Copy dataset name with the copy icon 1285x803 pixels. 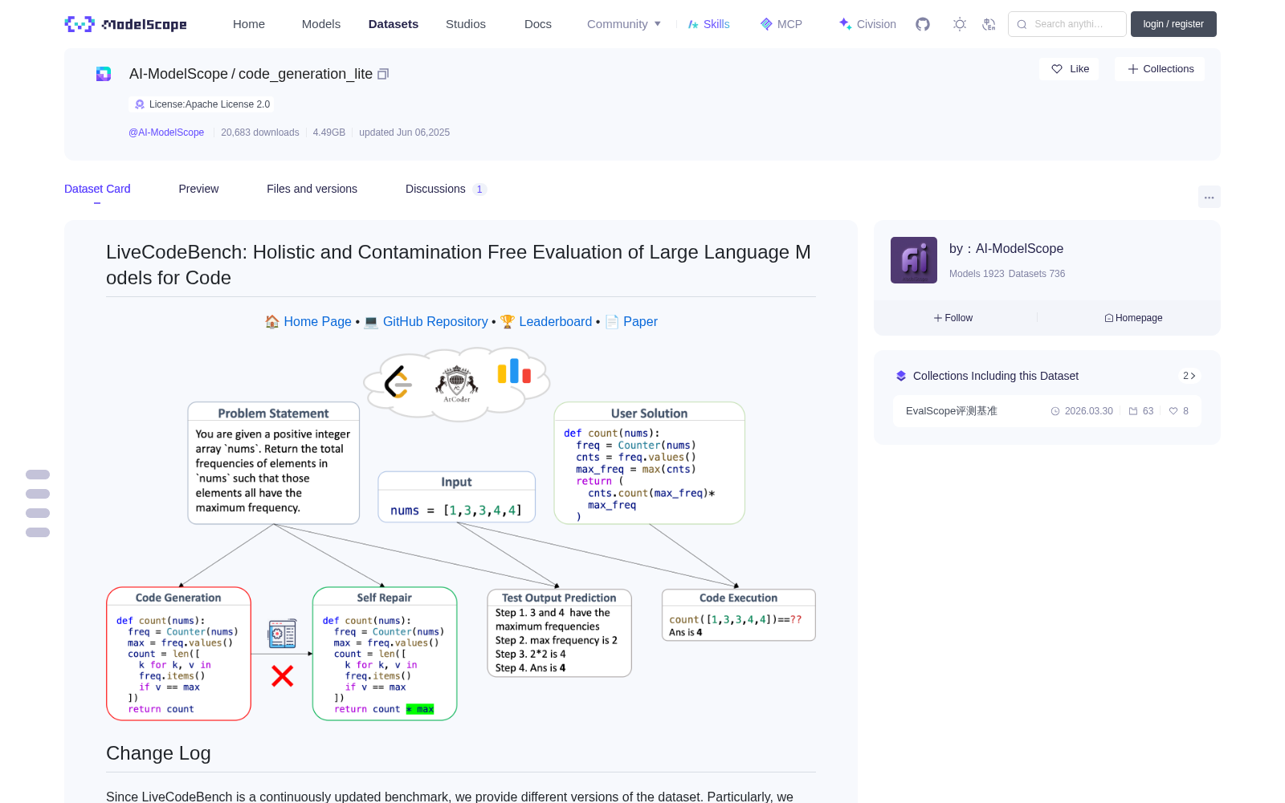[383, 74]
